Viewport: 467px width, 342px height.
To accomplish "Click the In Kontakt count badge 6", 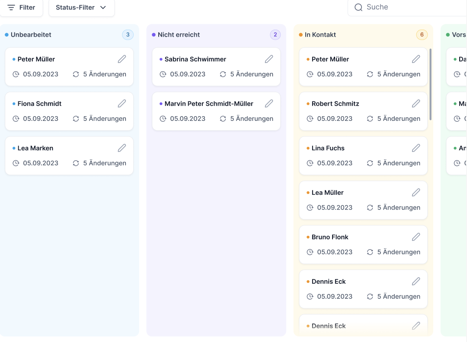I will click(422, 35).
